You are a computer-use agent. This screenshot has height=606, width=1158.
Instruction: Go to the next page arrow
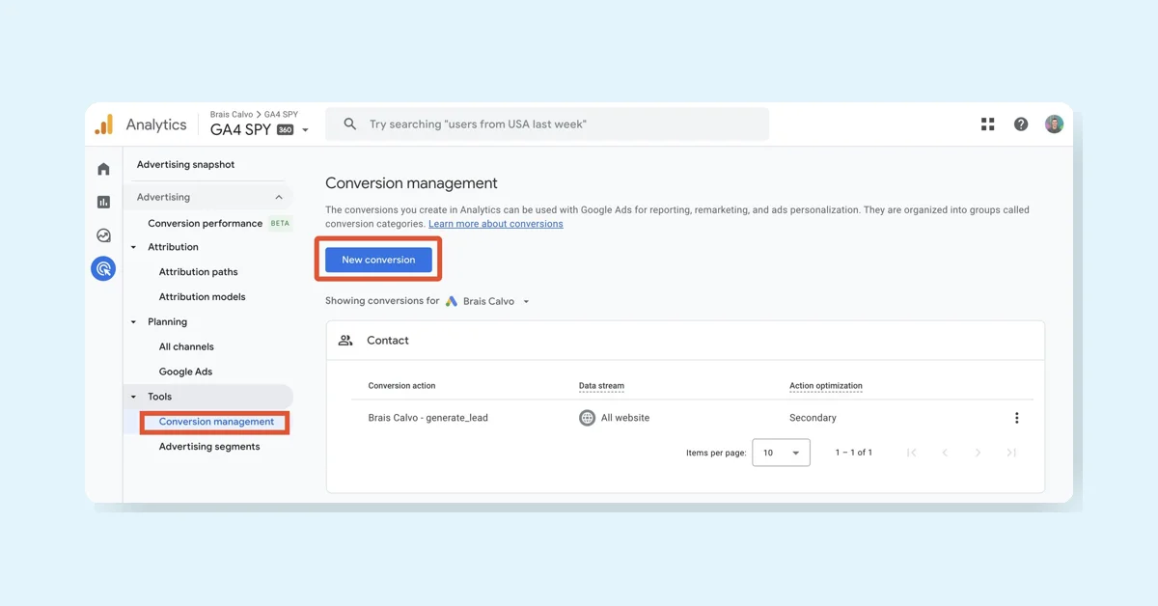[978, 453]
